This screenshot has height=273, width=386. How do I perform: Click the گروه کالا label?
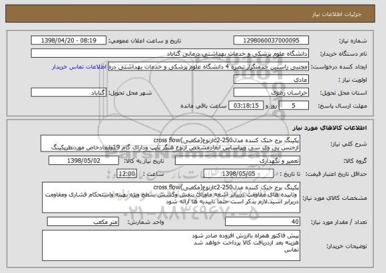355,161
